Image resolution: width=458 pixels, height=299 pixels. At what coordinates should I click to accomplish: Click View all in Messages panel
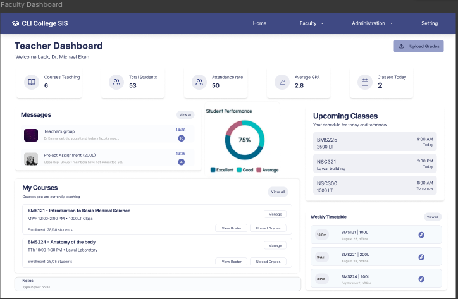(185, 115)
